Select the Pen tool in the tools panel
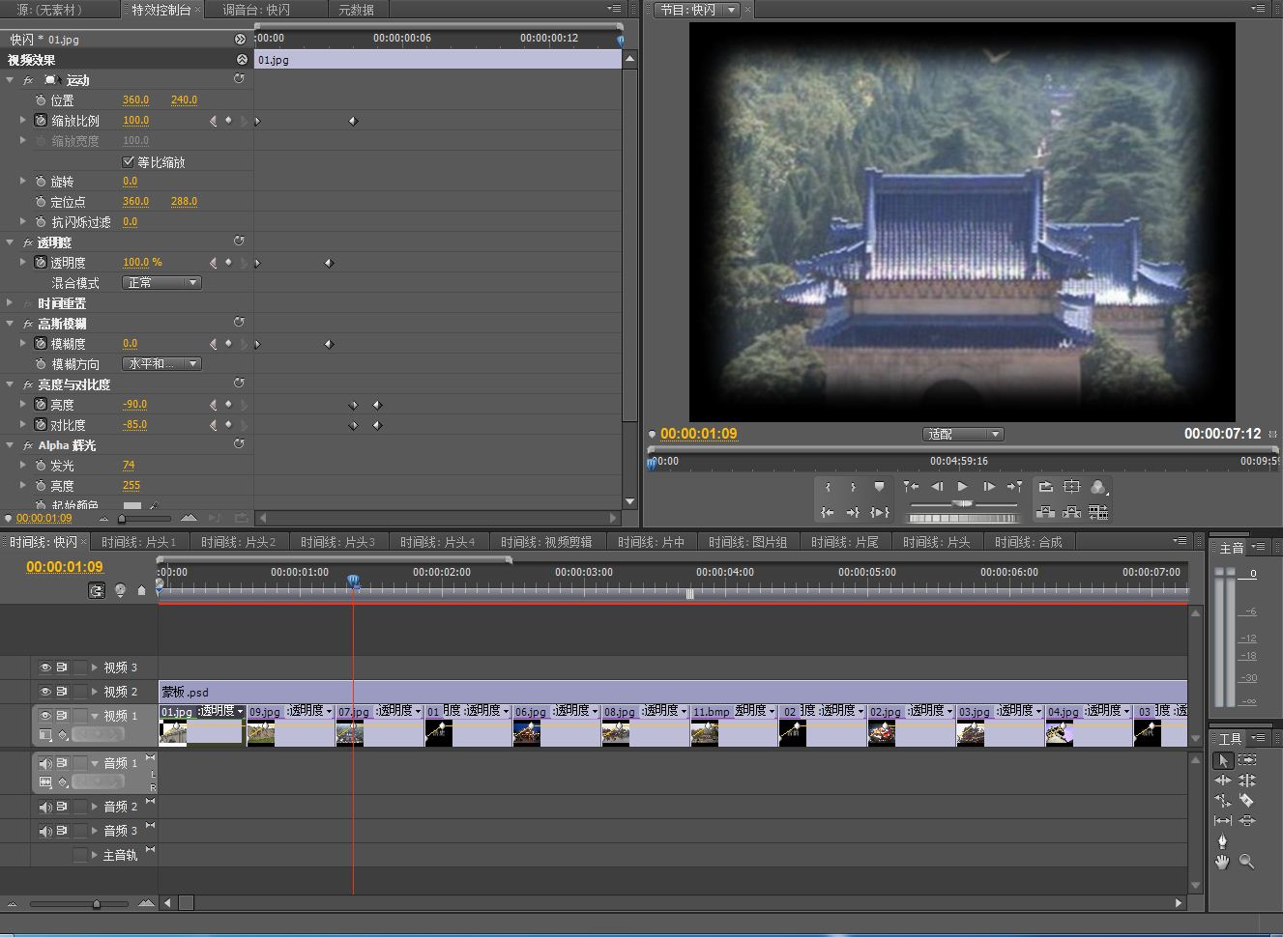This screenshot has height=937, width=1283. (x=1222, y=841)
